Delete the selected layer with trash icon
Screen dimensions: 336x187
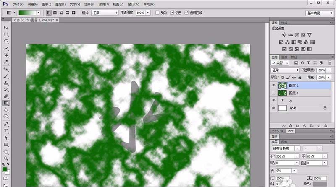pyautogui.click(x=326, y=126)
